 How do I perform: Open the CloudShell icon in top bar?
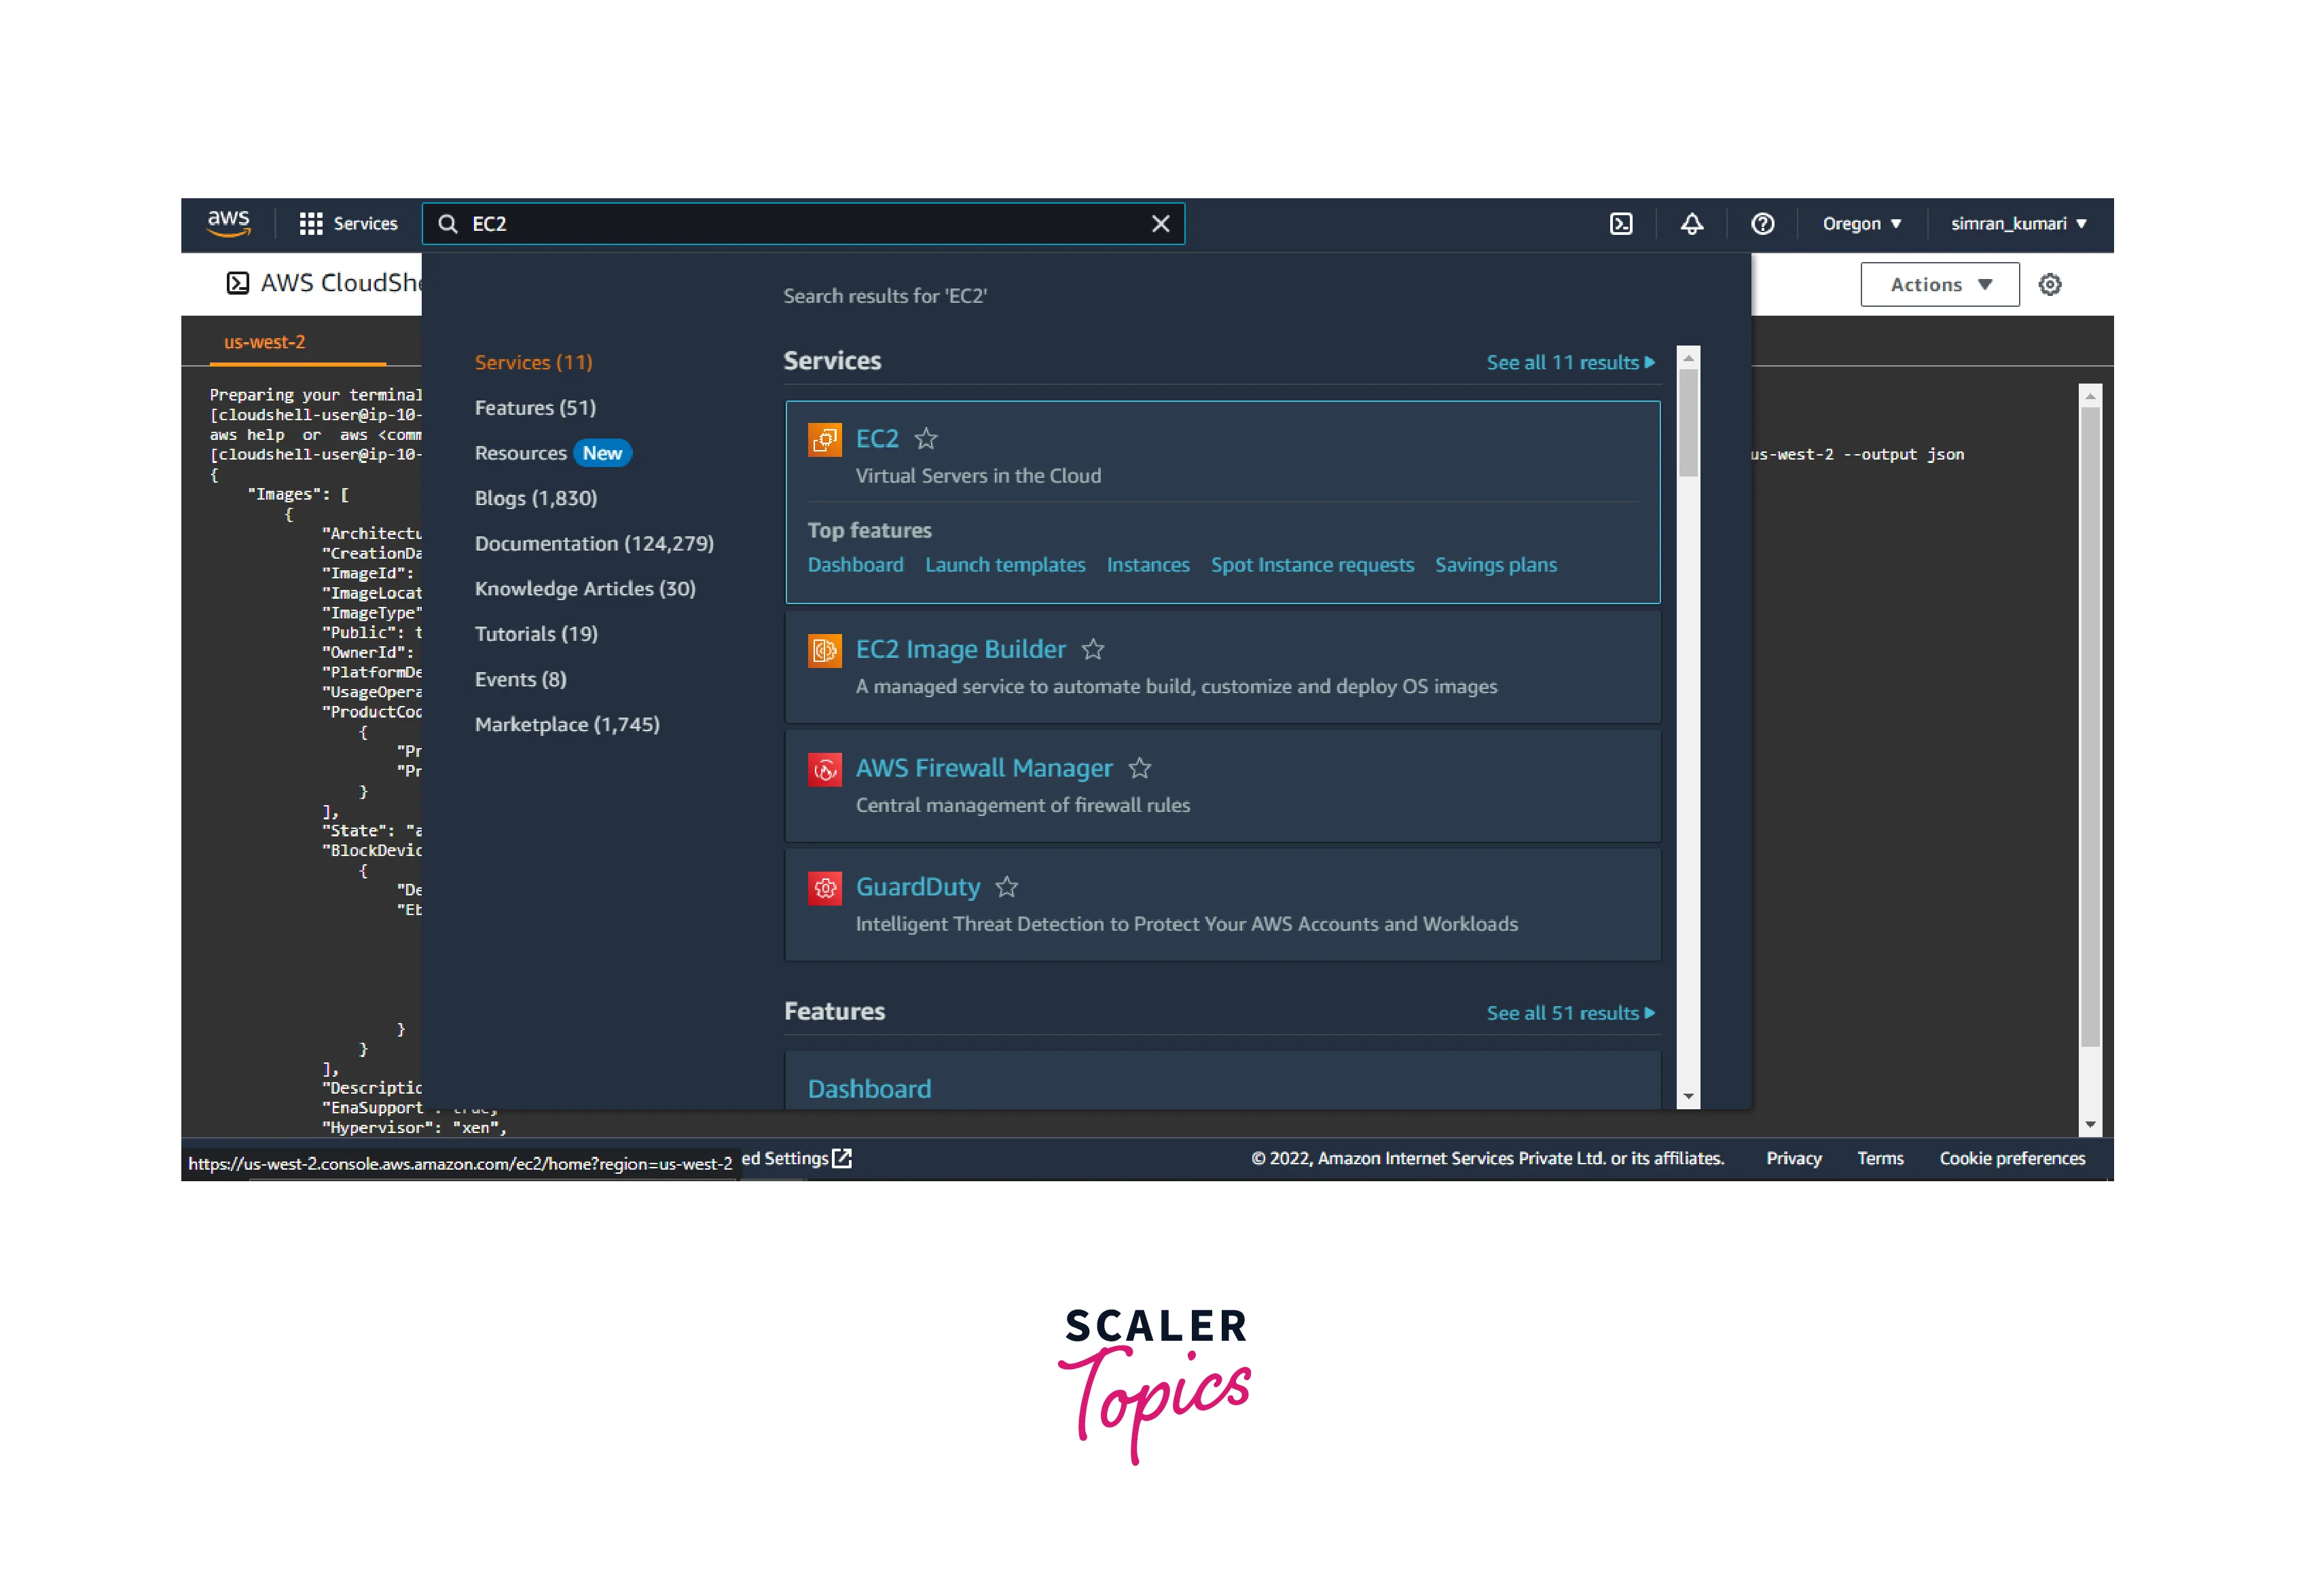[x=1620, y=224]
